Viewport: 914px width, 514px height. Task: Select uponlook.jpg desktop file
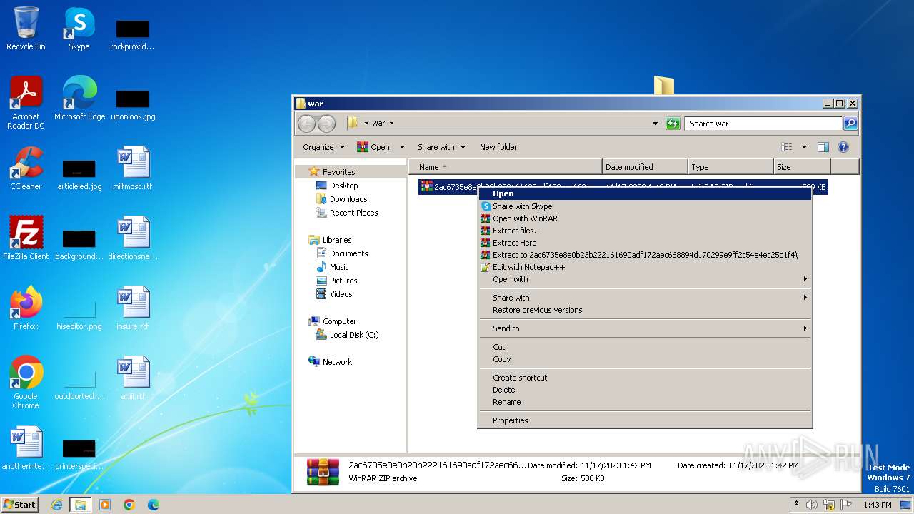[x=133, y=103]
